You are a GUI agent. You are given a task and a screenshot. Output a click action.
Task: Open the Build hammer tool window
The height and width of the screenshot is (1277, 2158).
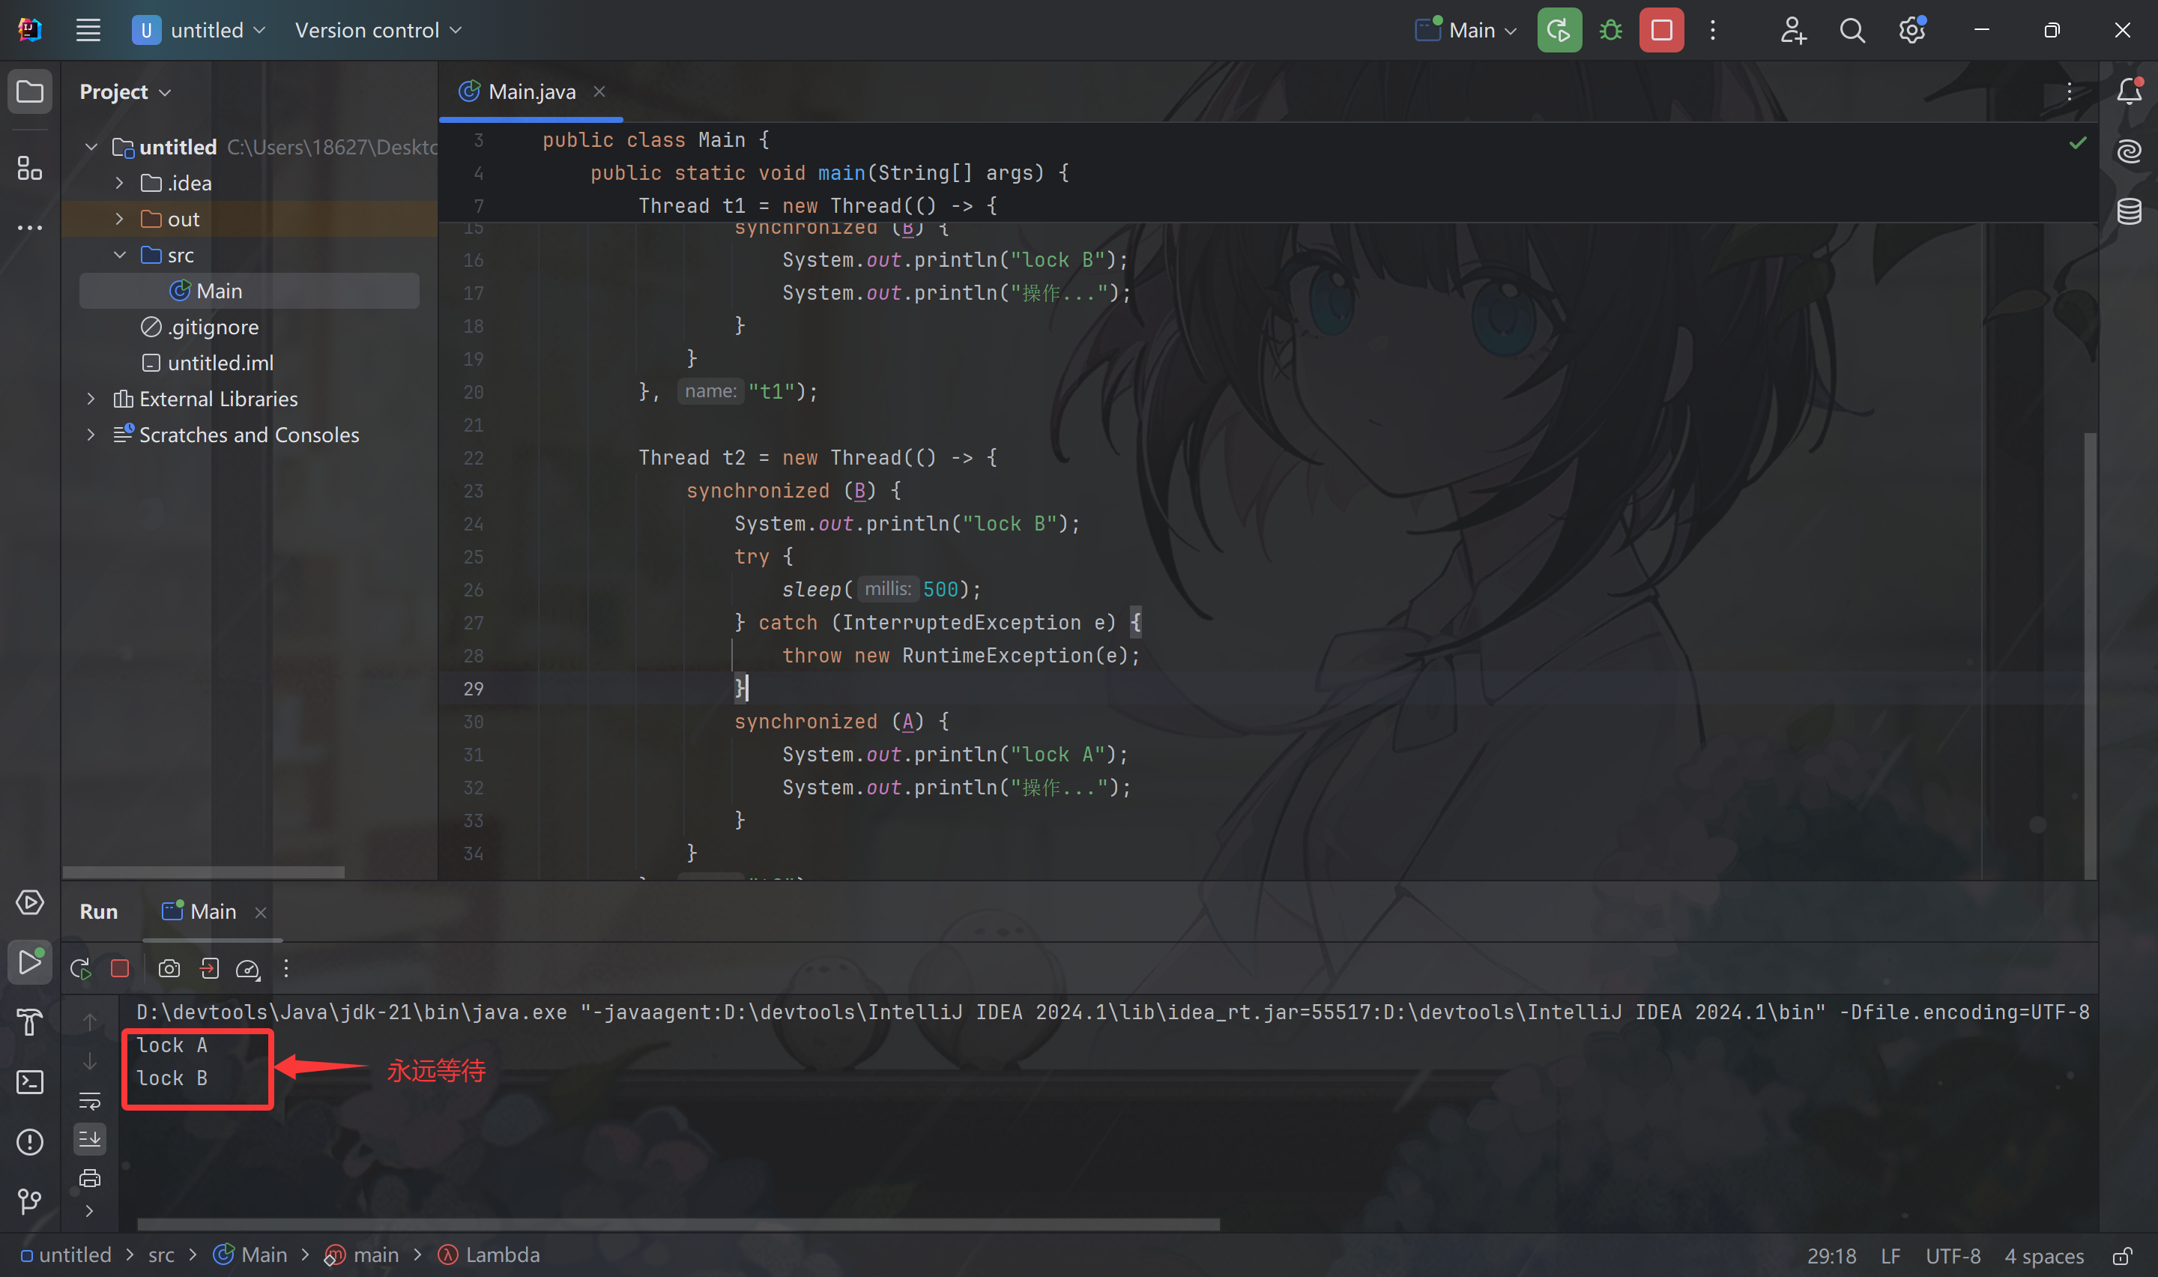tap(30, 1022)
